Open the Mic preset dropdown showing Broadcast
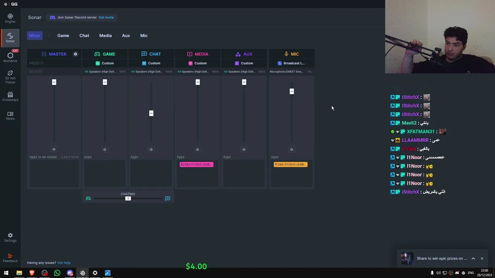 point(292,63)
